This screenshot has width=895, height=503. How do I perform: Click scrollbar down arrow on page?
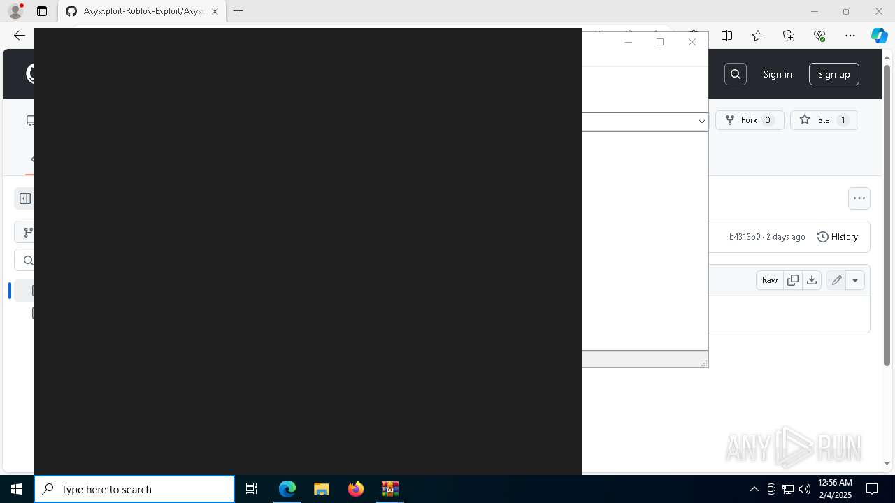coord(887,464)
